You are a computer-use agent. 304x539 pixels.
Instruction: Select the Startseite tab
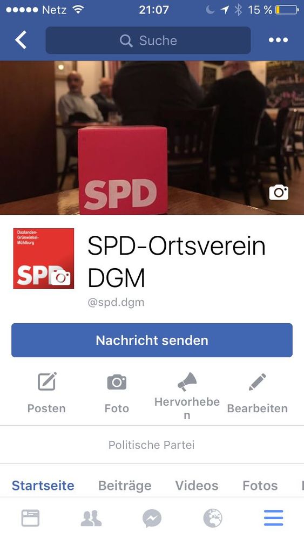click(x=43, y=486)
